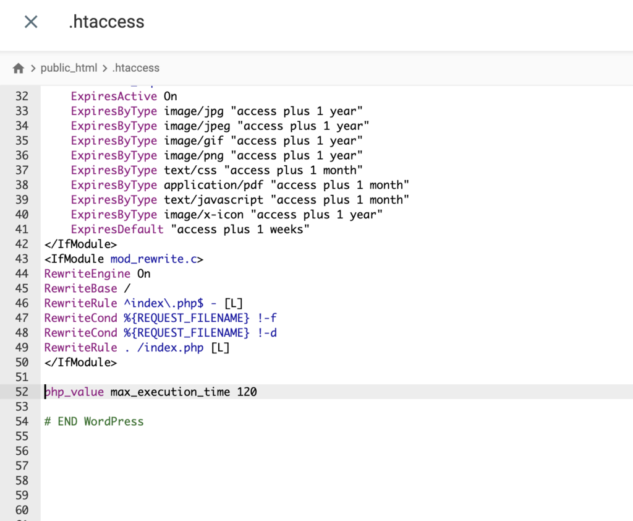The width and height of the screenshot is (633, 521).
Task: Open the public_html breadcrumb link
Action: [69, 68]
